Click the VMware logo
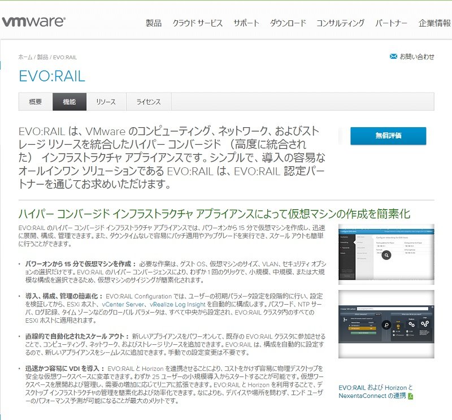The width and height of the screenshot is (452, 420). point(33,21)
